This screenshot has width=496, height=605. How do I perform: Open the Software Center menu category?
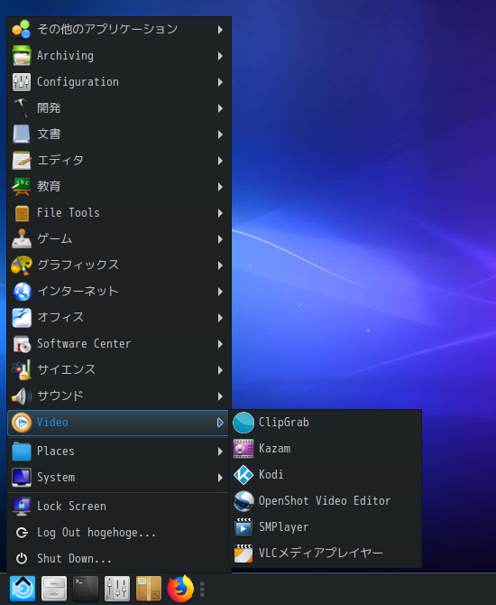tap(118, 344)
